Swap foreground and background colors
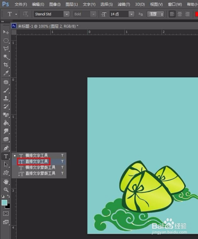This screenshot has height=239, width=198. (x=8, y=196)
